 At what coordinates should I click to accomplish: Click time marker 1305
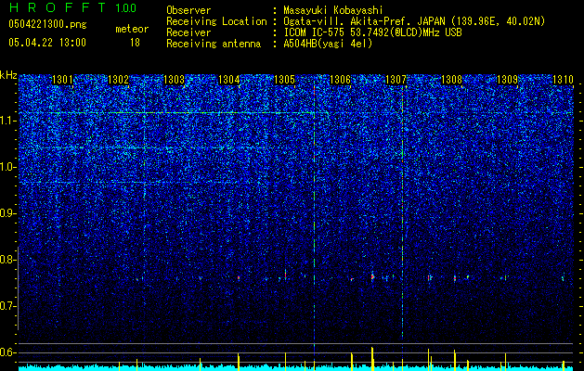tap(284, 79)
